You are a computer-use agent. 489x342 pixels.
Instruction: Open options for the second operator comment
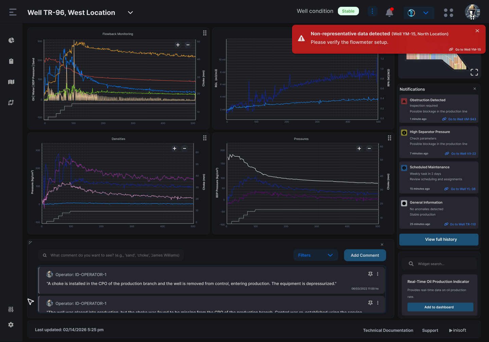tap(378, 303)
